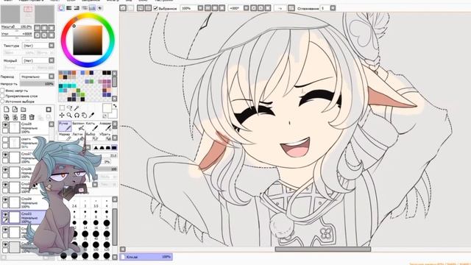
Task: Swap foreground and background colors
Action: 115,106
